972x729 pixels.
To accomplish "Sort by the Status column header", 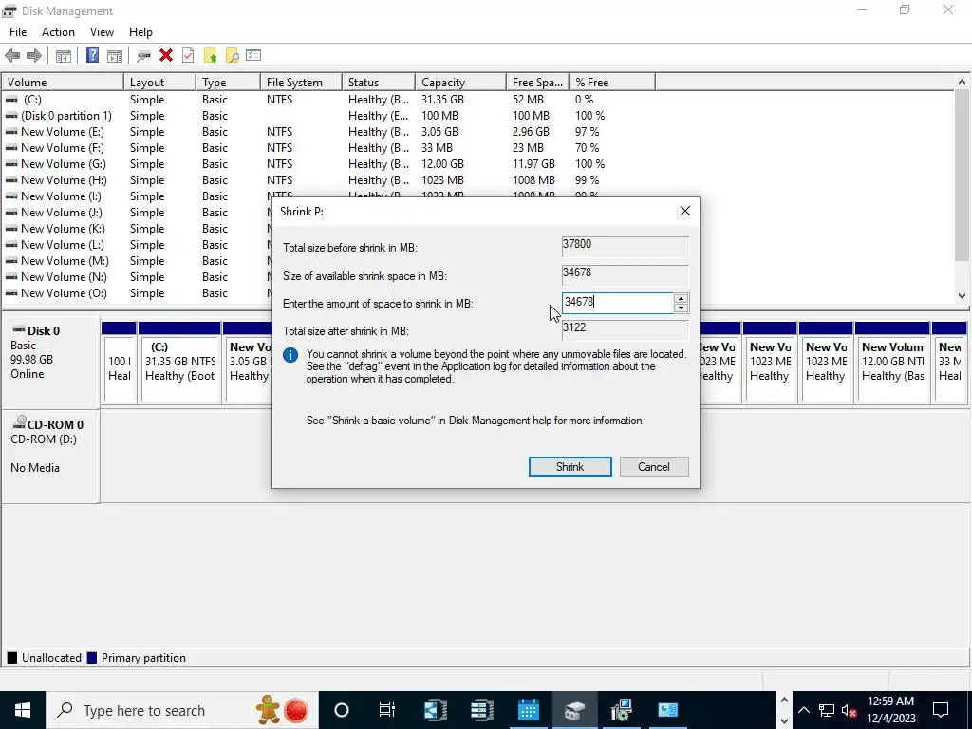I will click(378, 83).
